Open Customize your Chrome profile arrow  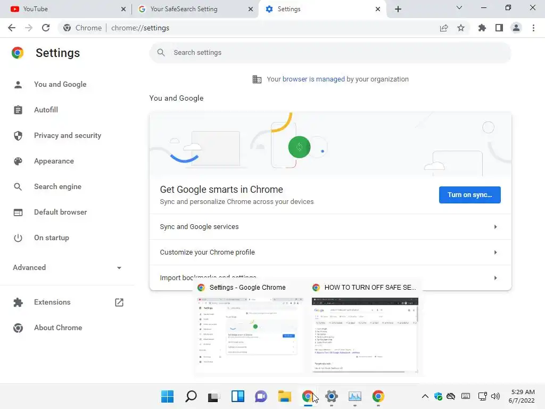[496, 252]
